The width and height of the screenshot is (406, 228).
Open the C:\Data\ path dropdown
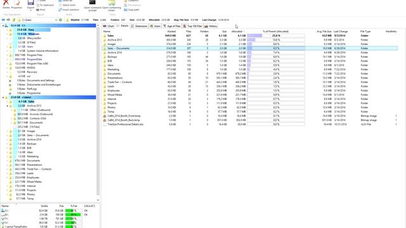(x=56, y=20)
